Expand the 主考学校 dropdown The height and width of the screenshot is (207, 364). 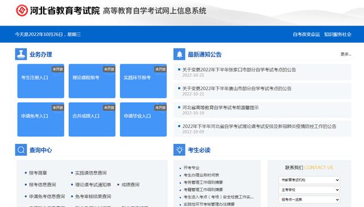309,190
